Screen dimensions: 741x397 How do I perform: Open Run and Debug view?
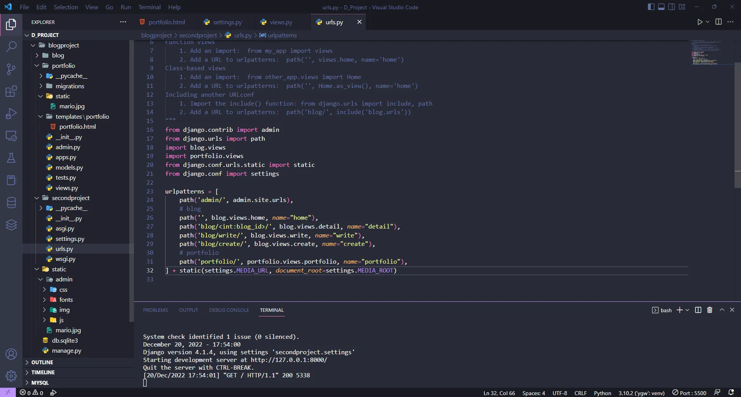click(x=11, y=114)
